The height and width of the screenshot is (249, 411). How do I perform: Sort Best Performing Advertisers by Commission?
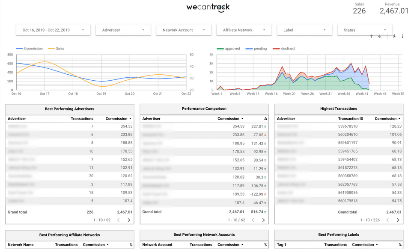pos(119,118)
